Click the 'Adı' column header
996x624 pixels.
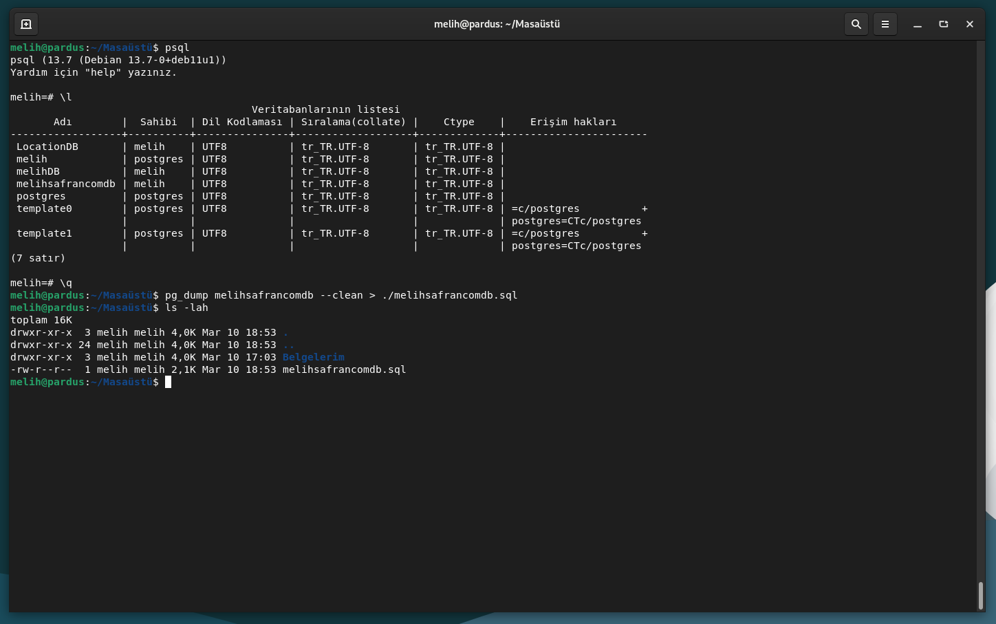63,122
